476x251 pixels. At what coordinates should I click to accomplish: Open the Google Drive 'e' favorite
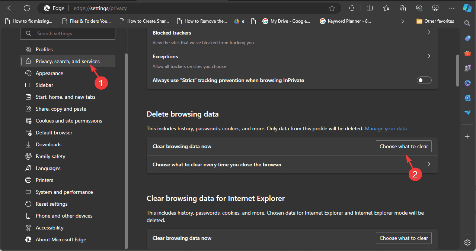(x=239, y=21)
